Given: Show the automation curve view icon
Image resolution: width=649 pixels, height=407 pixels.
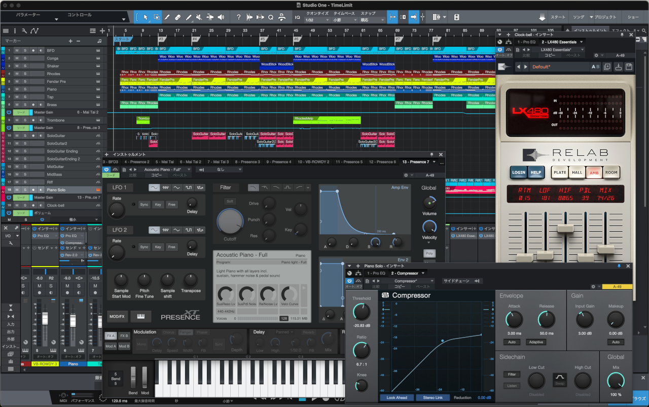Looking at the screenshot, I should (34, 31).
